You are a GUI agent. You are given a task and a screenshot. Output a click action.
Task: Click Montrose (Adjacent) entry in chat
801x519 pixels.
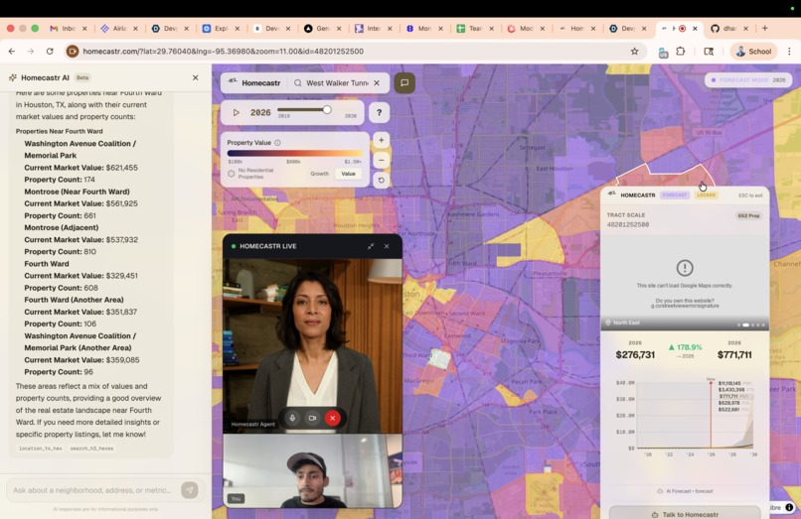[62, 227]
